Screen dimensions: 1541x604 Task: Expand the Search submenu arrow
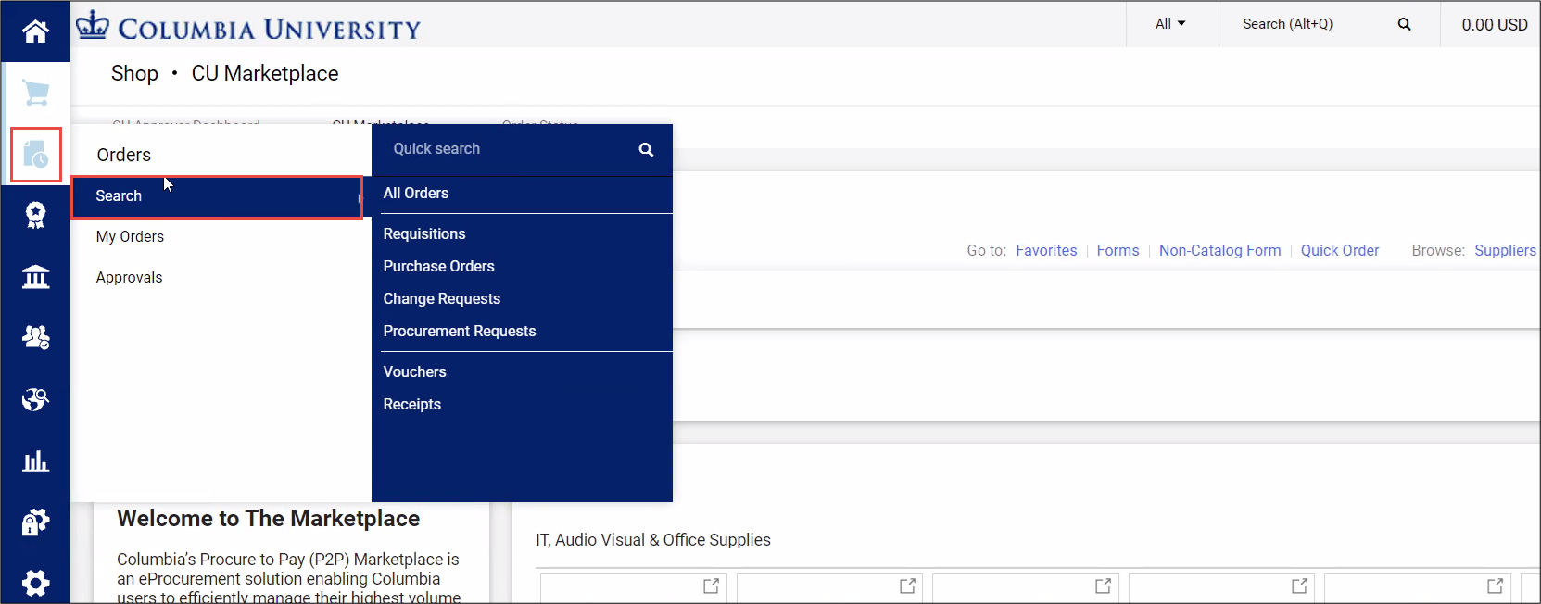point(359,197)
